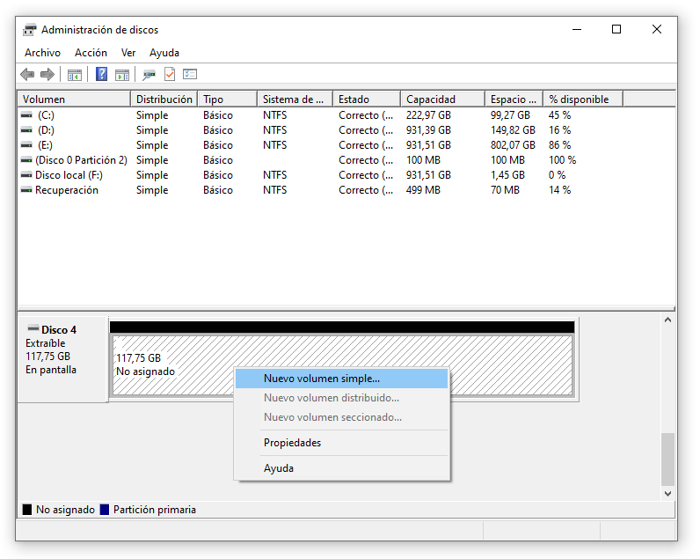Screen dimensions: 700x559
Task: Click the disk pane scroll up arrow
Action: point(667,320)
